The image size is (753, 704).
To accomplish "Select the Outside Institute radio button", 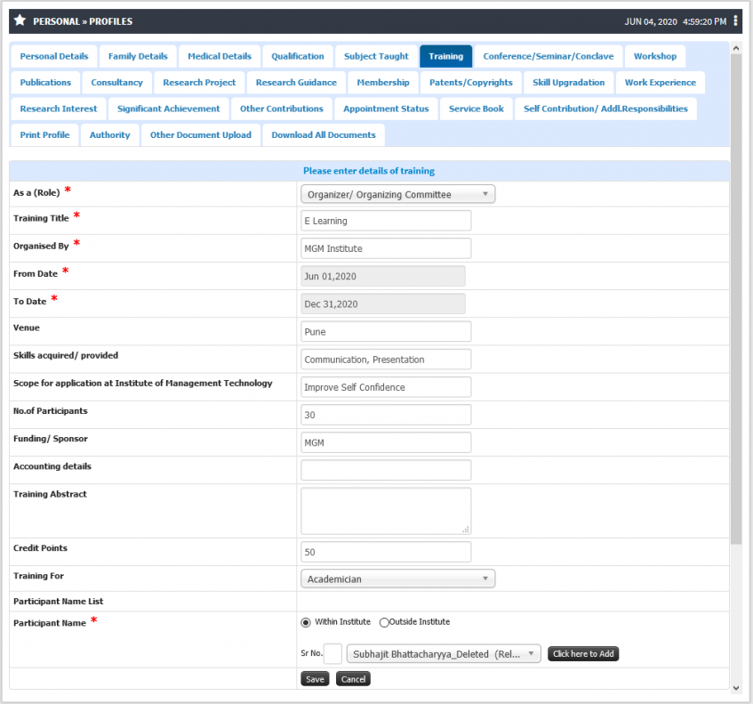I will (x=384, y=622).
